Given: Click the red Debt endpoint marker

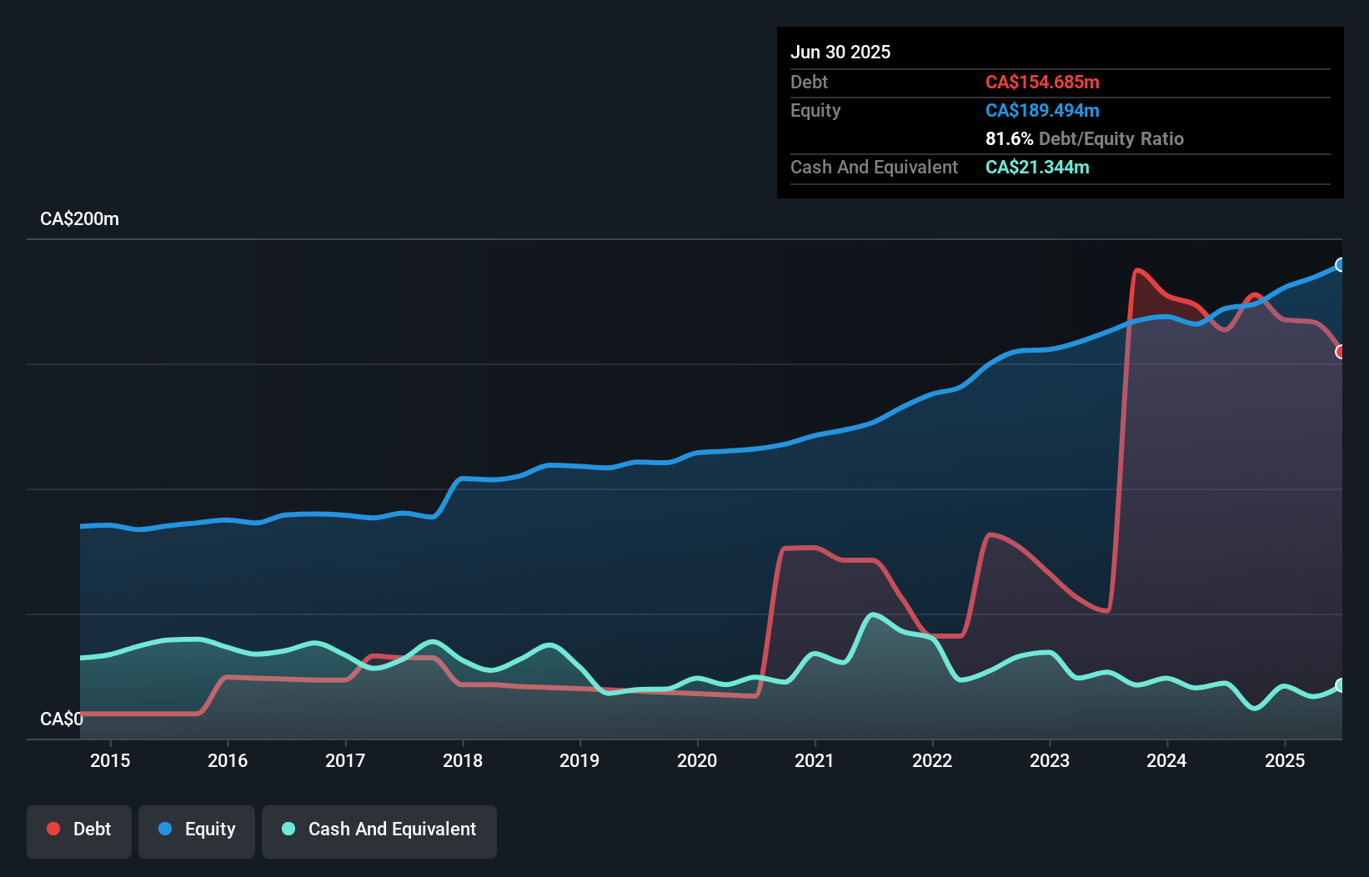Looking at the screenshot, I should tap(1340, 352).
